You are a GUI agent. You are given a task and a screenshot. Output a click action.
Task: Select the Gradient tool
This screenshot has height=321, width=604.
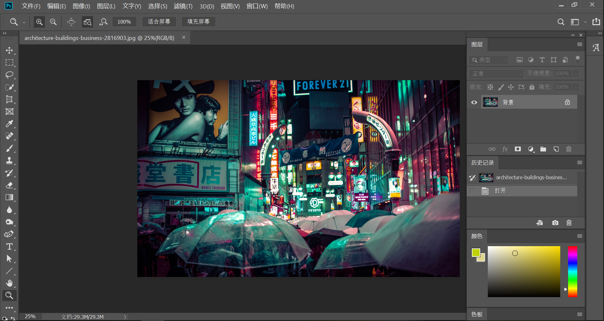point(9,197)
